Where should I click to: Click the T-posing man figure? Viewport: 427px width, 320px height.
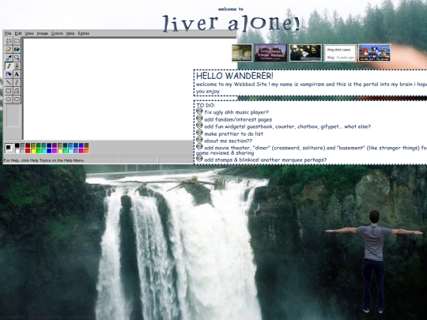point(374,262)
